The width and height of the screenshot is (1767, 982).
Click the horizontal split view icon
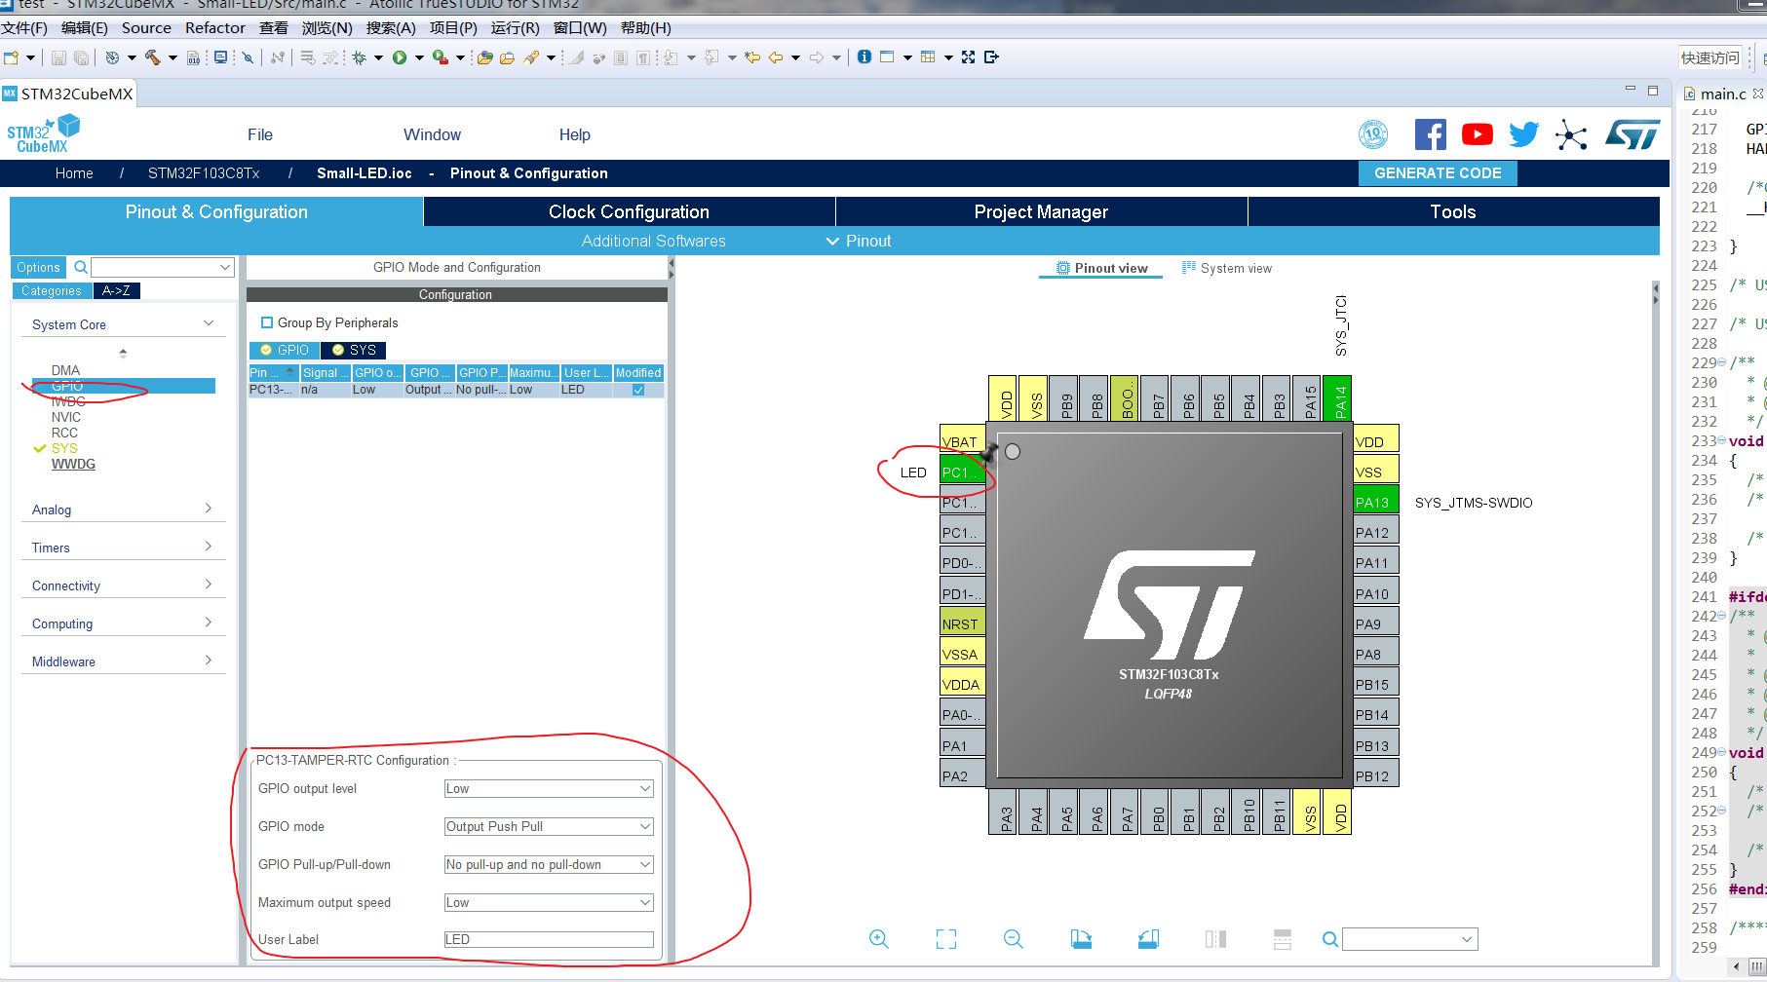(x=1283, y=939)
